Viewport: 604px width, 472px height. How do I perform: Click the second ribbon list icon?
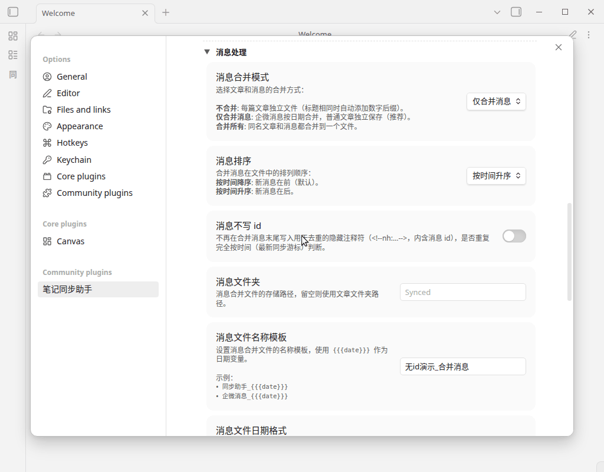pyautogui.click(x=13, y=55)
